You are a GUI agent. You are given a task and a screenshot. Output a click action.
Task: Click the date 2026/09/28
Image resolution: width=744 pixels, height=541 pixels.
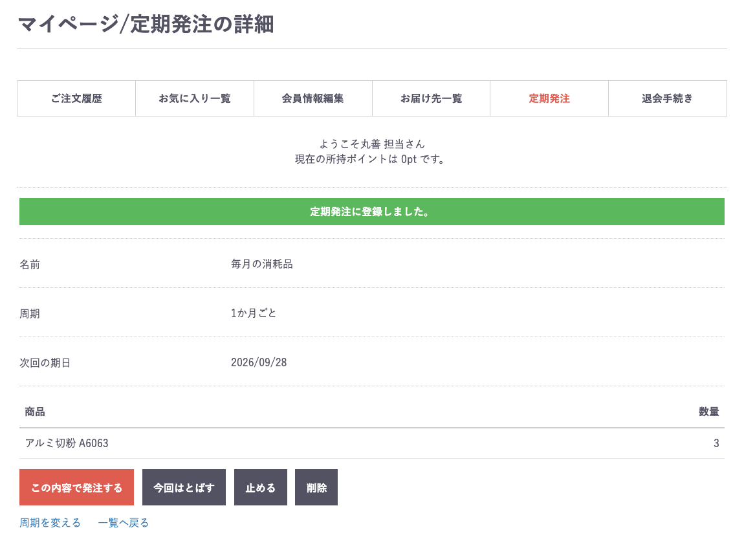pyautogui.click(x=259, y=362)
